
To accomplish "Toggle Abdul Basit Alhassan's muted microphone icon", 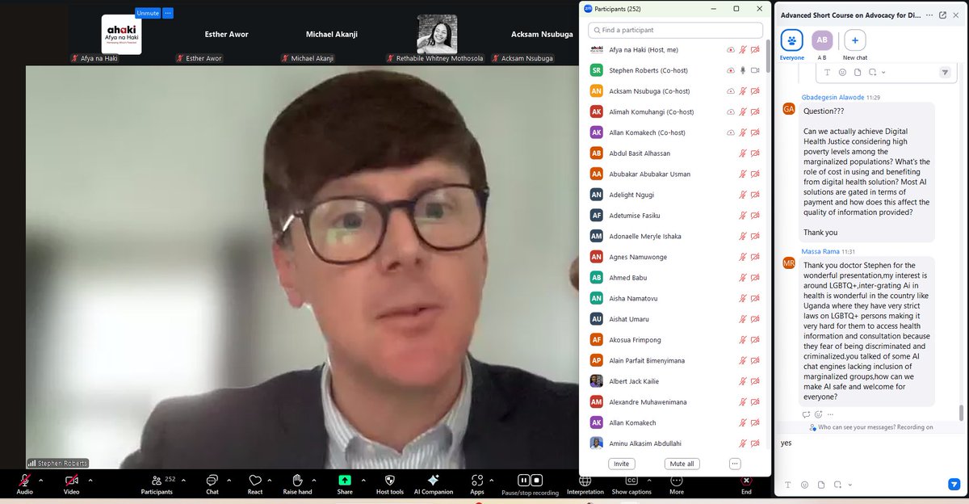I will coord(743,153).
